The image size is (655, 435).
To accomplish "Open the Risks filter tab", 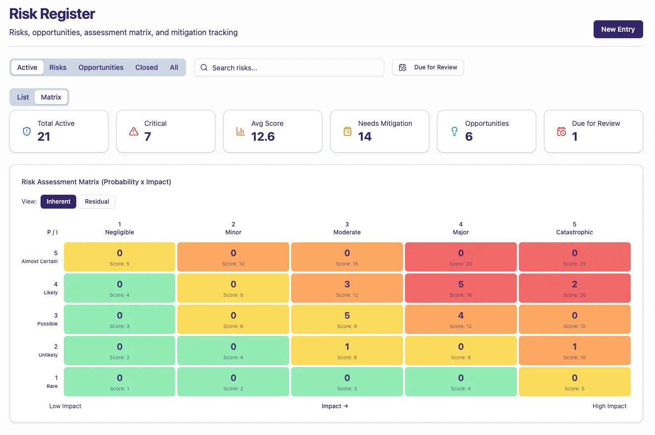I will point(58,67).
